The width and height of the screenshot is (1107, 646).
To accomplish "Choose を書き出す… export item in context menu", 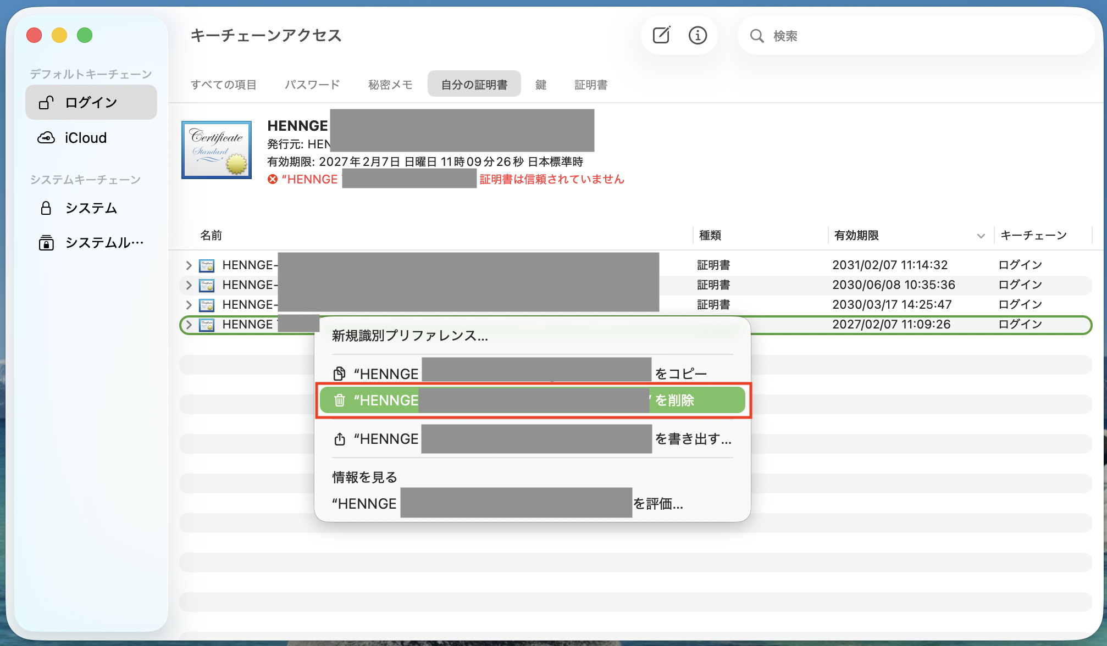I will [x=532, y=439].
